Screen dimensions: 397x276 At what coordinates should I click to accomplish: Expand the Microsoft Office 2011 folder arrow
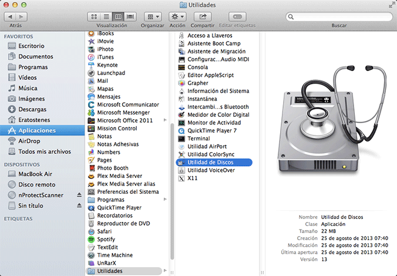point(165,120)
